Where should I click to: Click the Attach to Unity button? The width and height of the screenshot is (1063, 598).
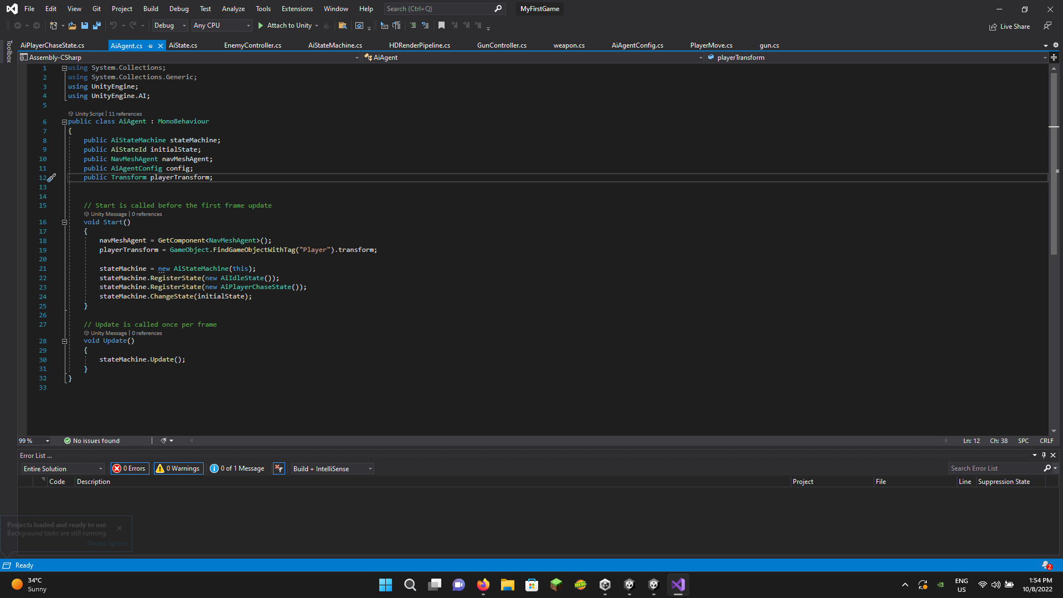[285, 25]
